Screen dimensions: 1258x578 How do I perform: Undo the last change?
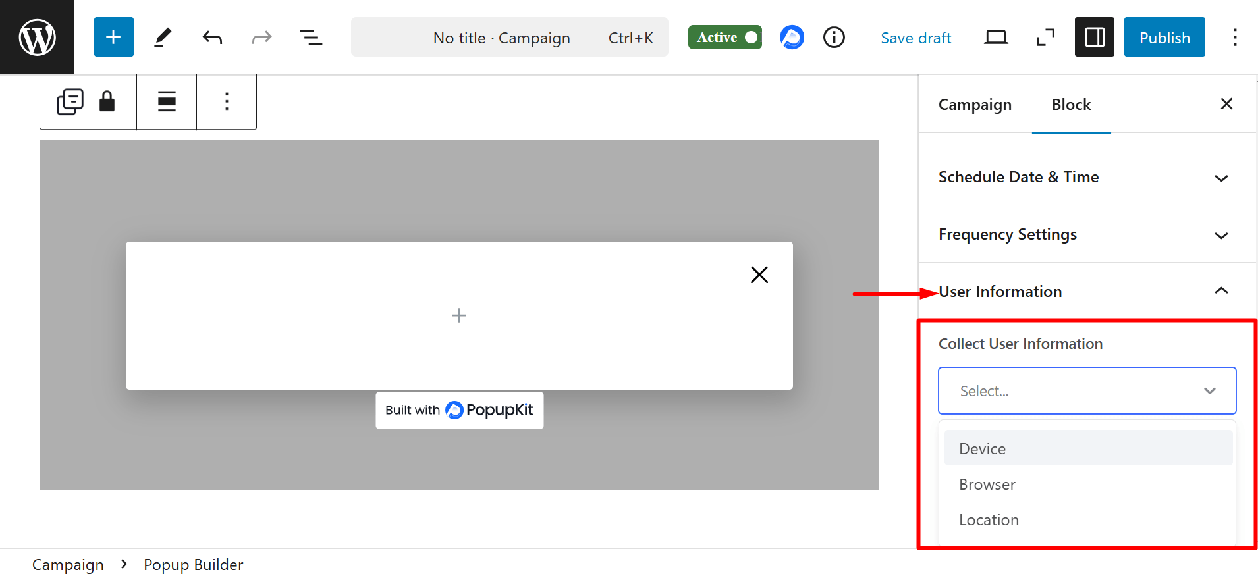coord(212,38)
